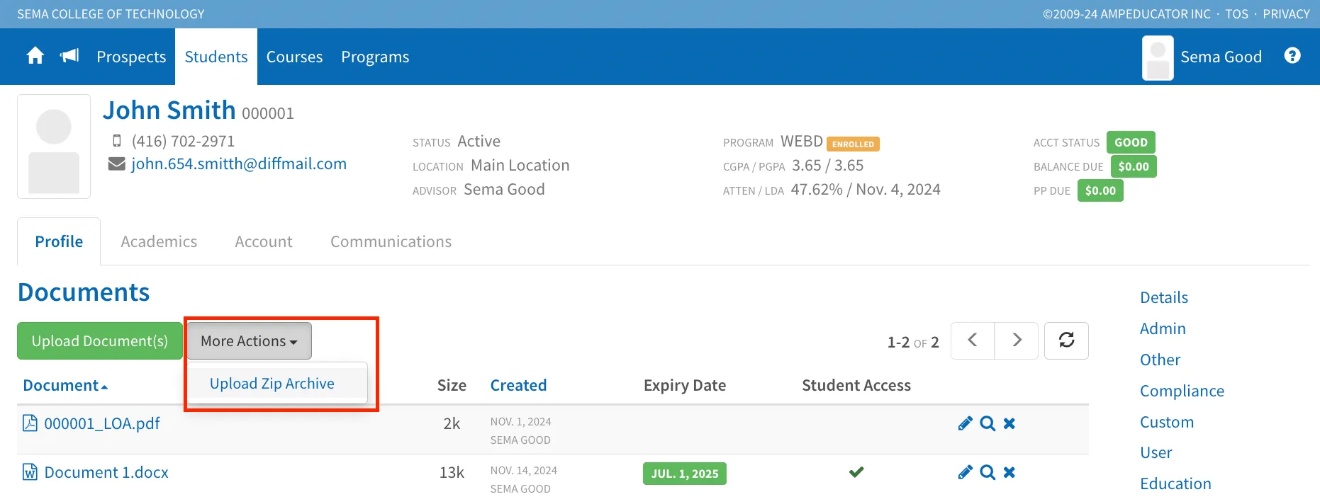Screen dimensions: 1320x504
Task: Open the help question mark icon
Action: click(1292, 56)
